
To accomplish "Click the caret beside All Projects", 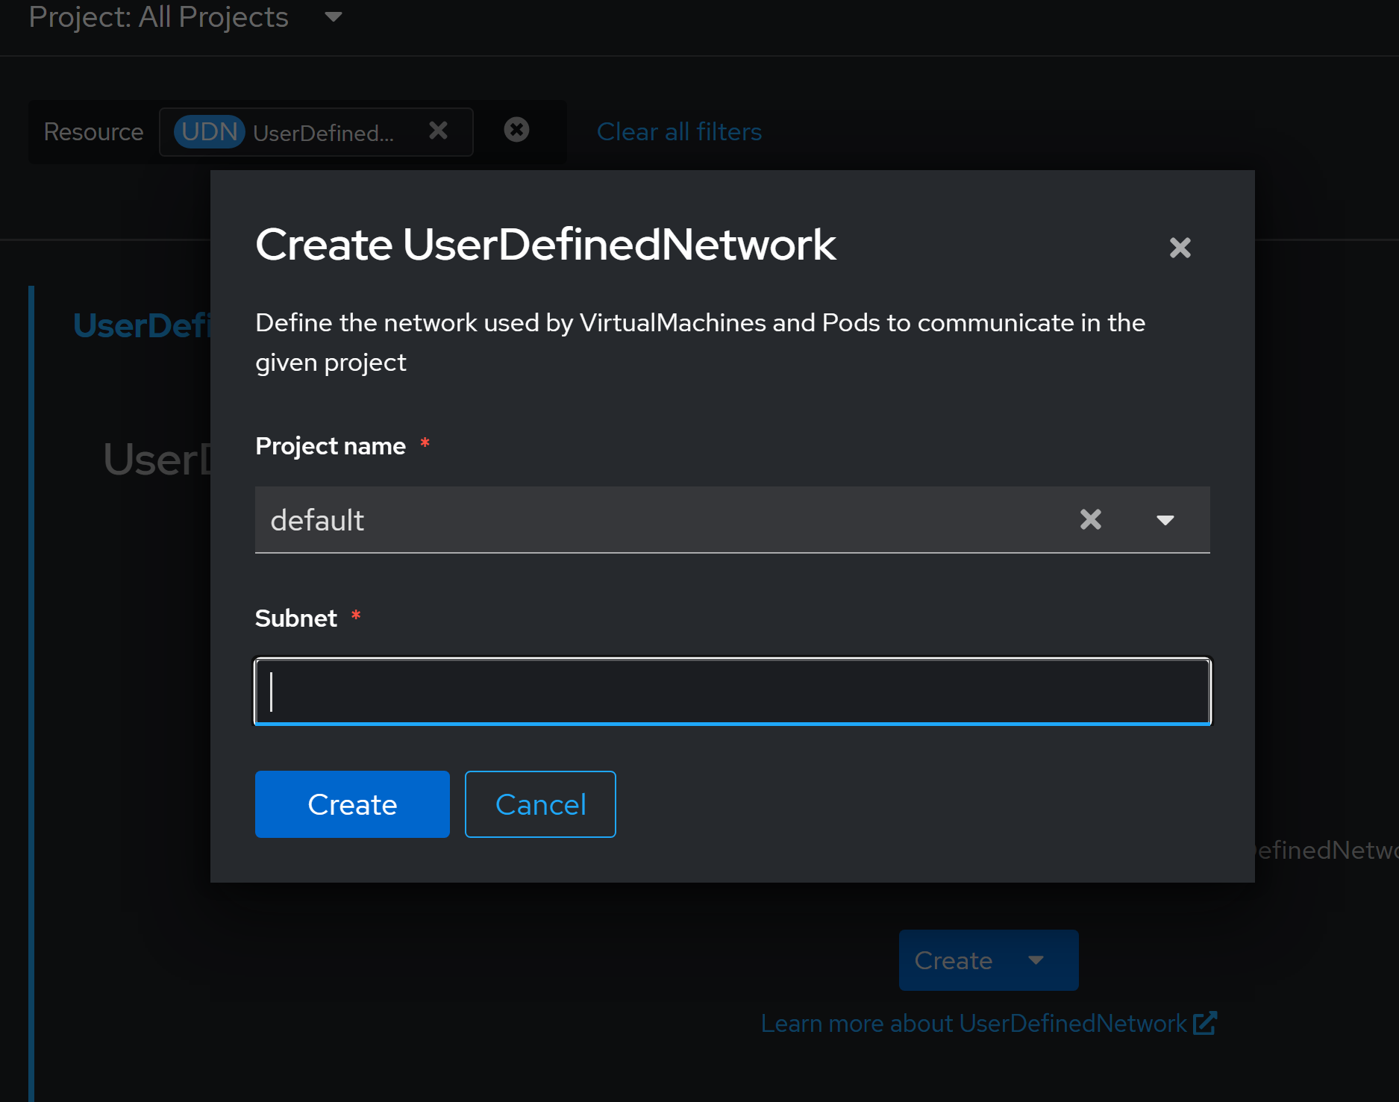I will click(x=334, y=17).
